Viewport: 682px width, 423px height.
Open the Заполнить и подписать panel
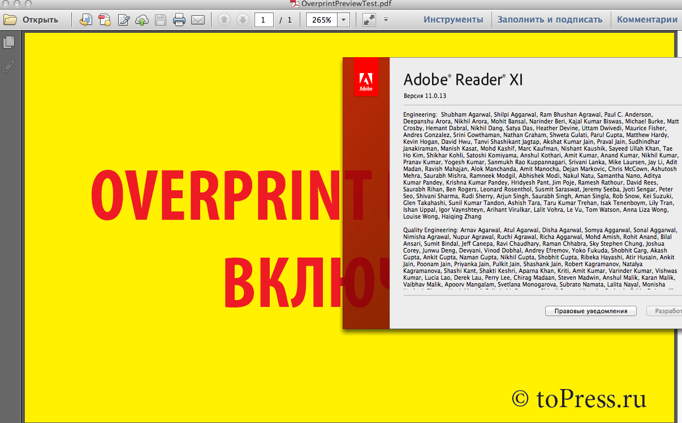point(550,19)
